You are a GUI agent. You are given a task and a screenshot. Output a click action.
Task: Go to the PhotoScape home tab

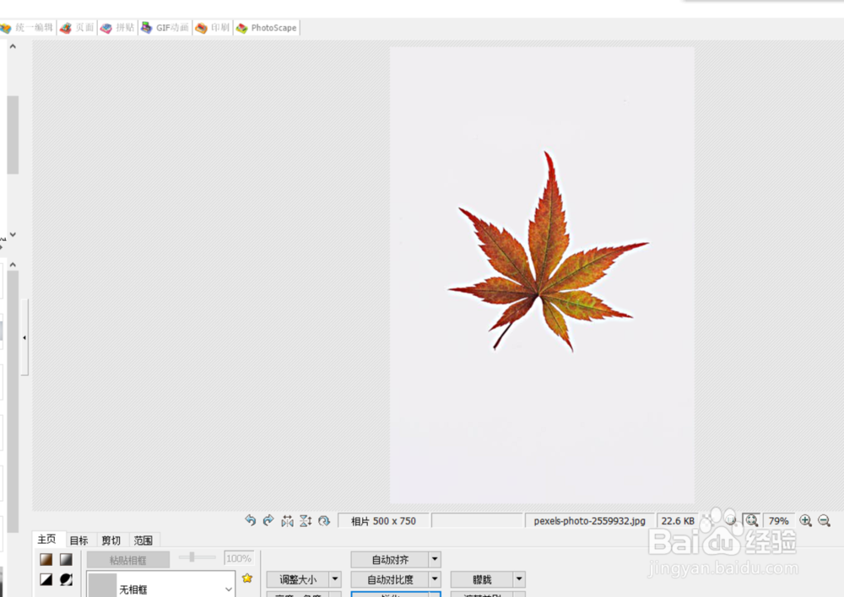point(267,28)
